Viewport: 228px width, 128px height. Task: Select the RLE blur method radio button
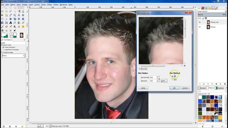172,80
